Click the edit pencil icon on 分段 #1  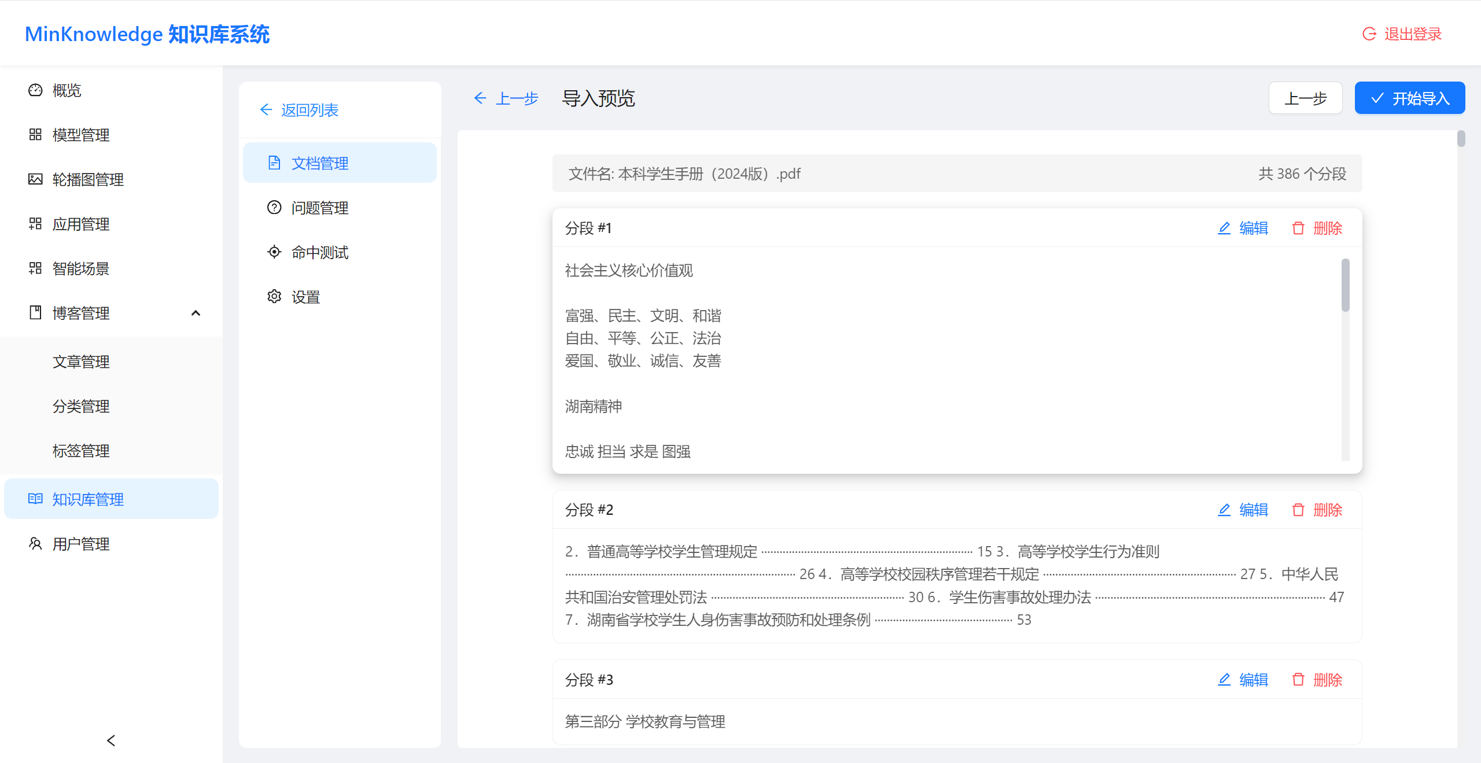click(x=1224, y=228)
